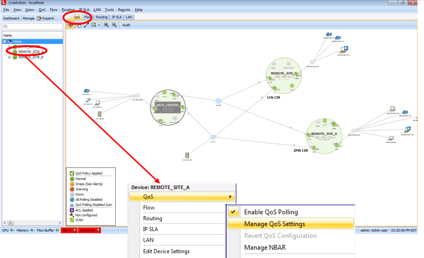Screen dimensions: 424x258
Task: Open the Reports menu
Action: pos(124,10)
